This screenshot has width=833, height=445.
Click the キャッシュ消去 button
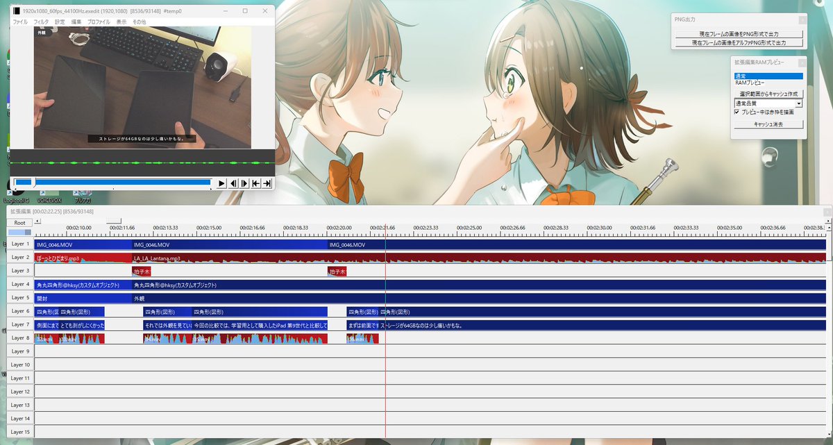tap(768, 124)
